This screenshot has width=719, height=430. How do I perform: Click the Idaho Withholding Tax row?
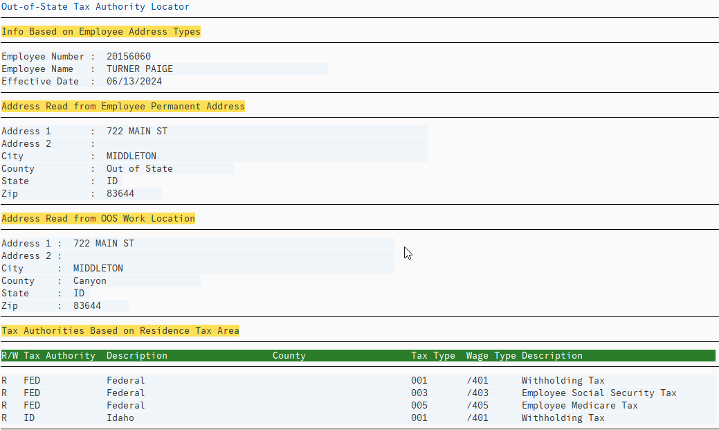point(277,418)
